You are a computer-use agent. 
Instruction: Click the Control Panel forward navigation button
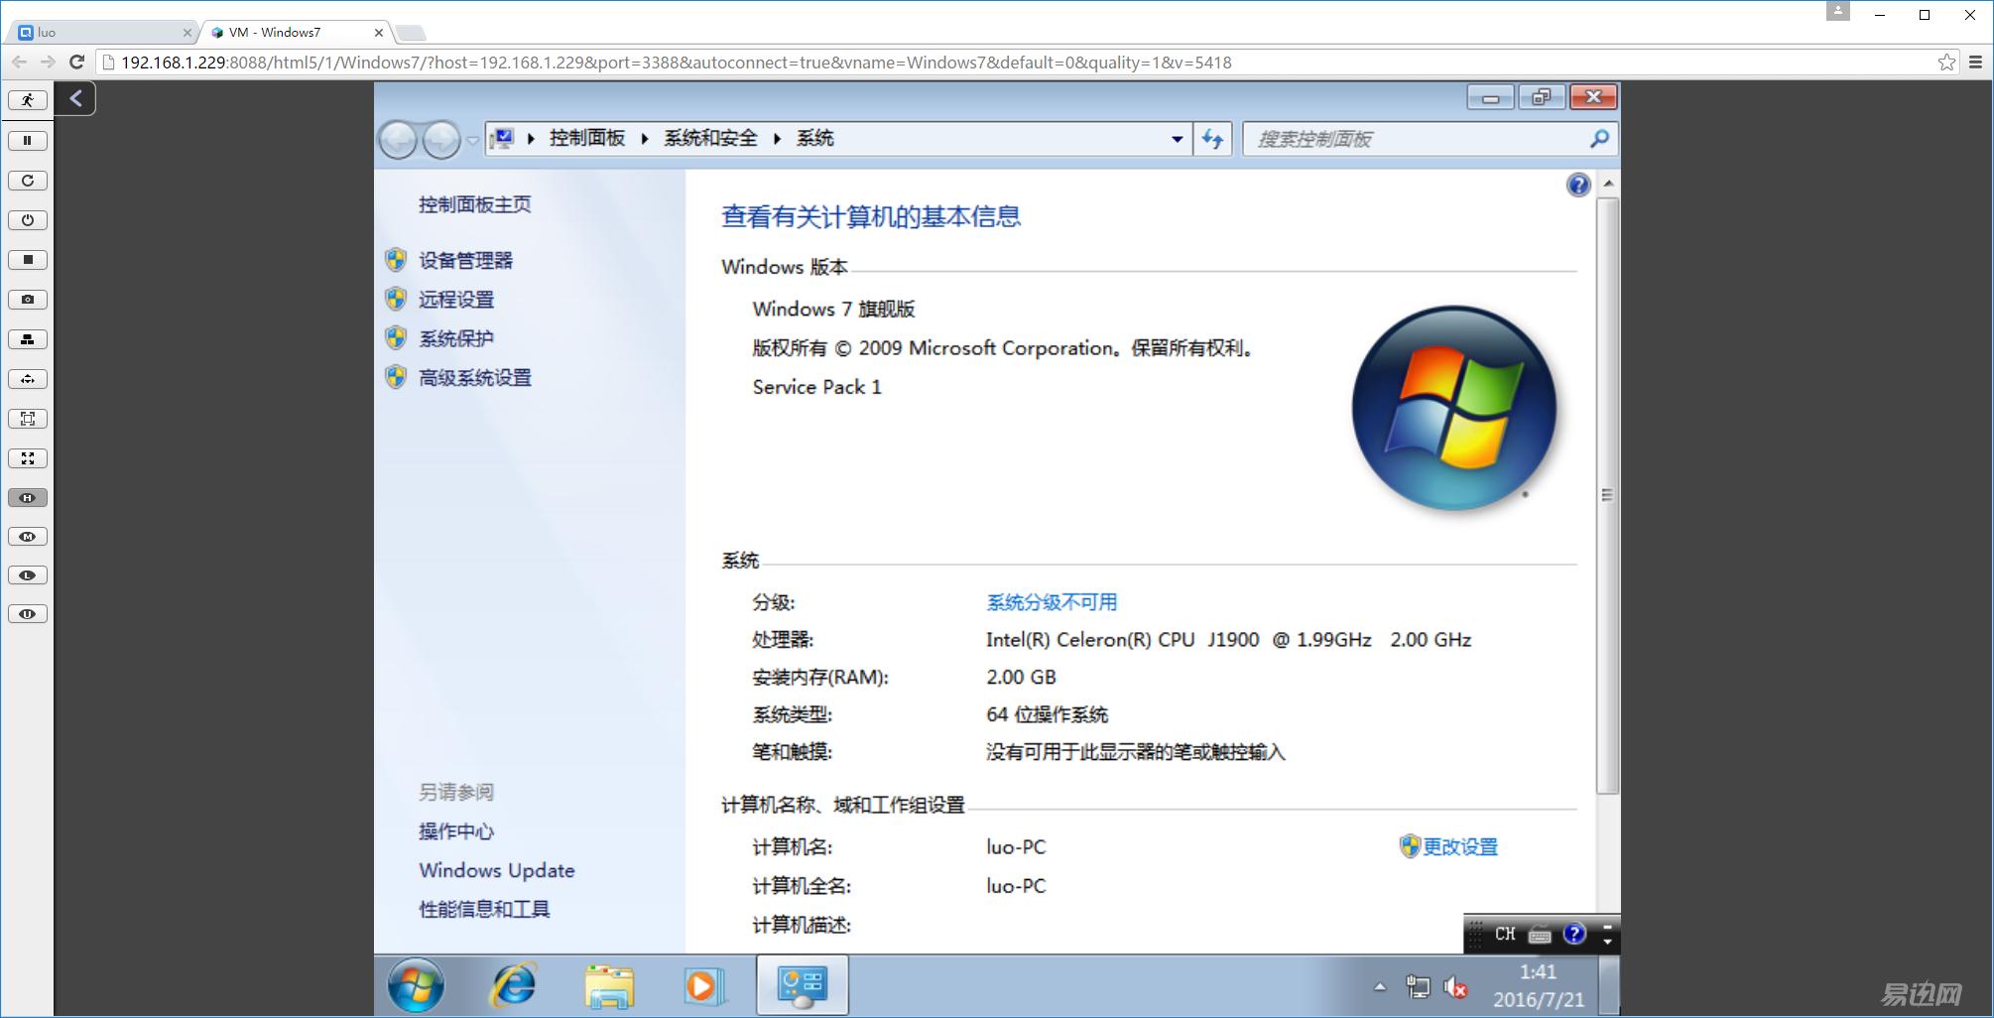point(441,139)
